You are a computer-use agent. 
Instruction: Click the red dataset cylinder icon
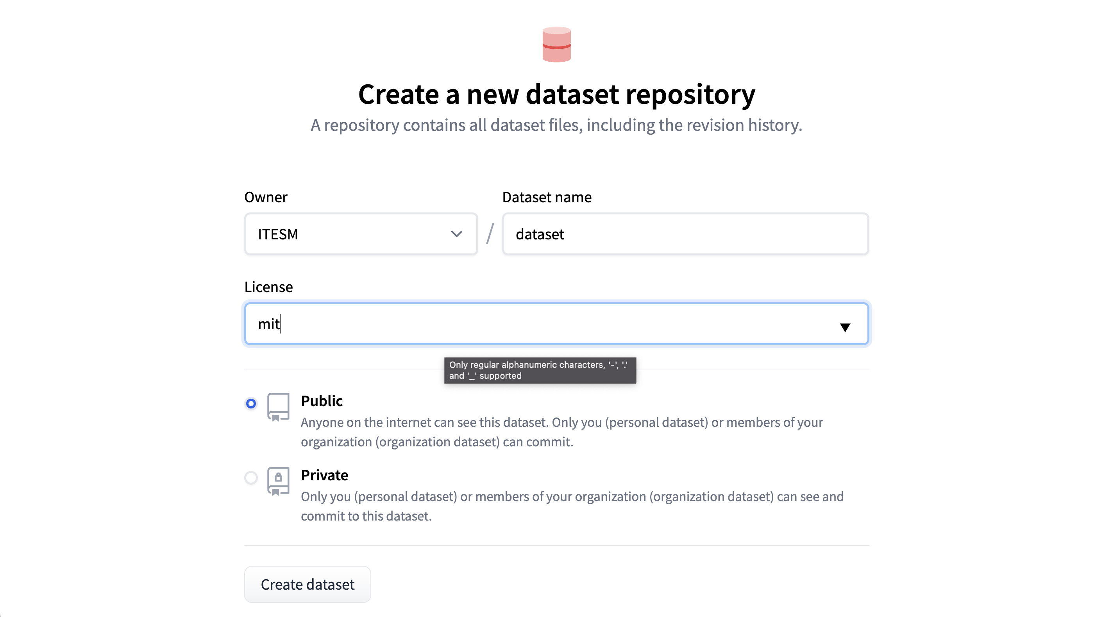pyautogui.click(x=556, y=45)
